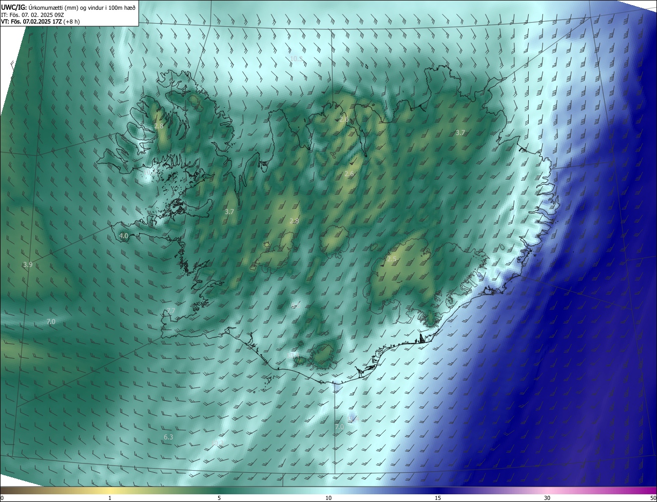Click the '15' tick on the colour scale
Image resolution: width=657 pixels, height=502 pixels.
tap(438, 498)
